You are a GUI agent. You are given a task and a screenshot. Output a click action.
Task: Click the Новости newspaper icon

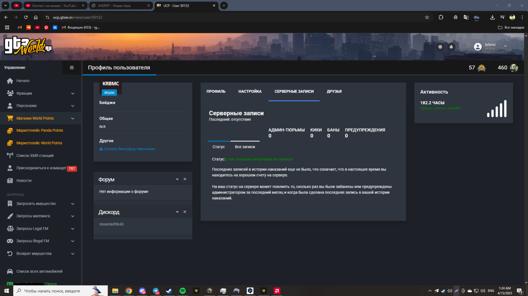[x=10, y=180]
